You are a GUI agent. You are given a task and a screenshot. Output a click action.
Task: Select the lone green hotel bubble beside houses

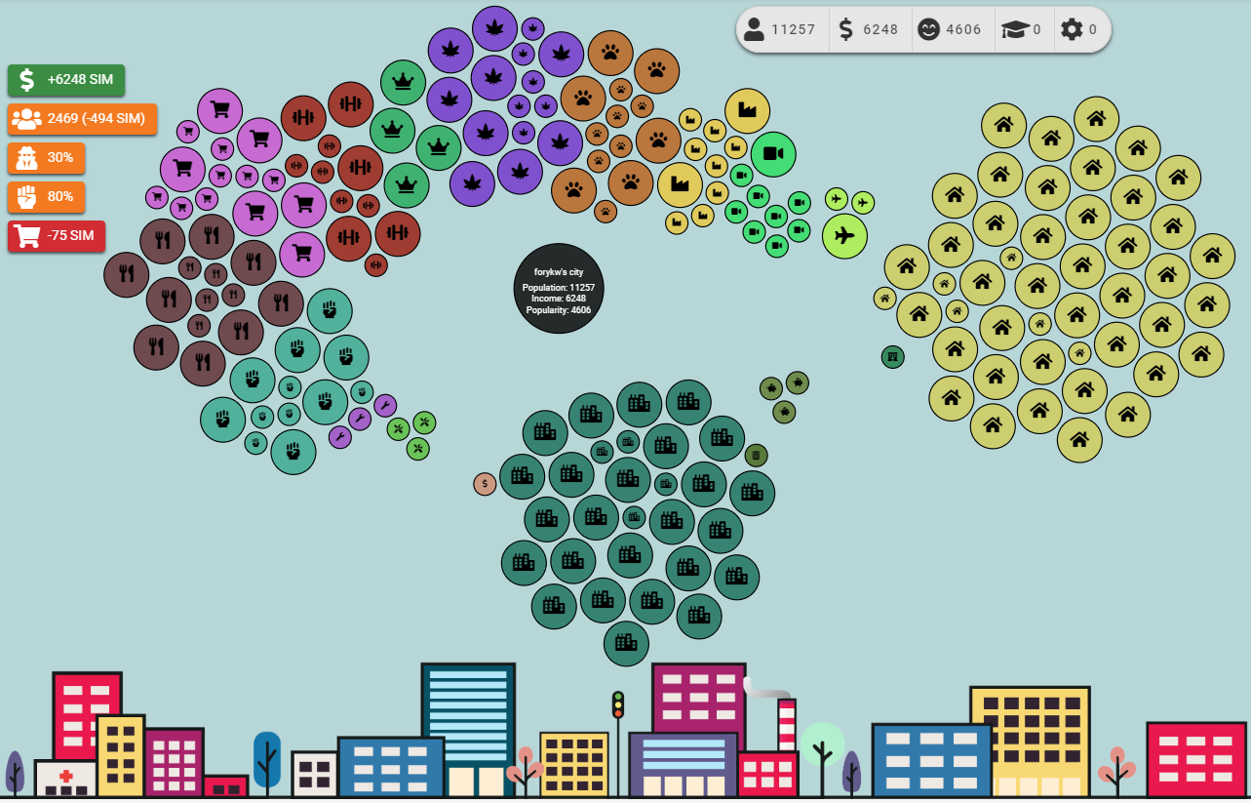coord(892,357)
